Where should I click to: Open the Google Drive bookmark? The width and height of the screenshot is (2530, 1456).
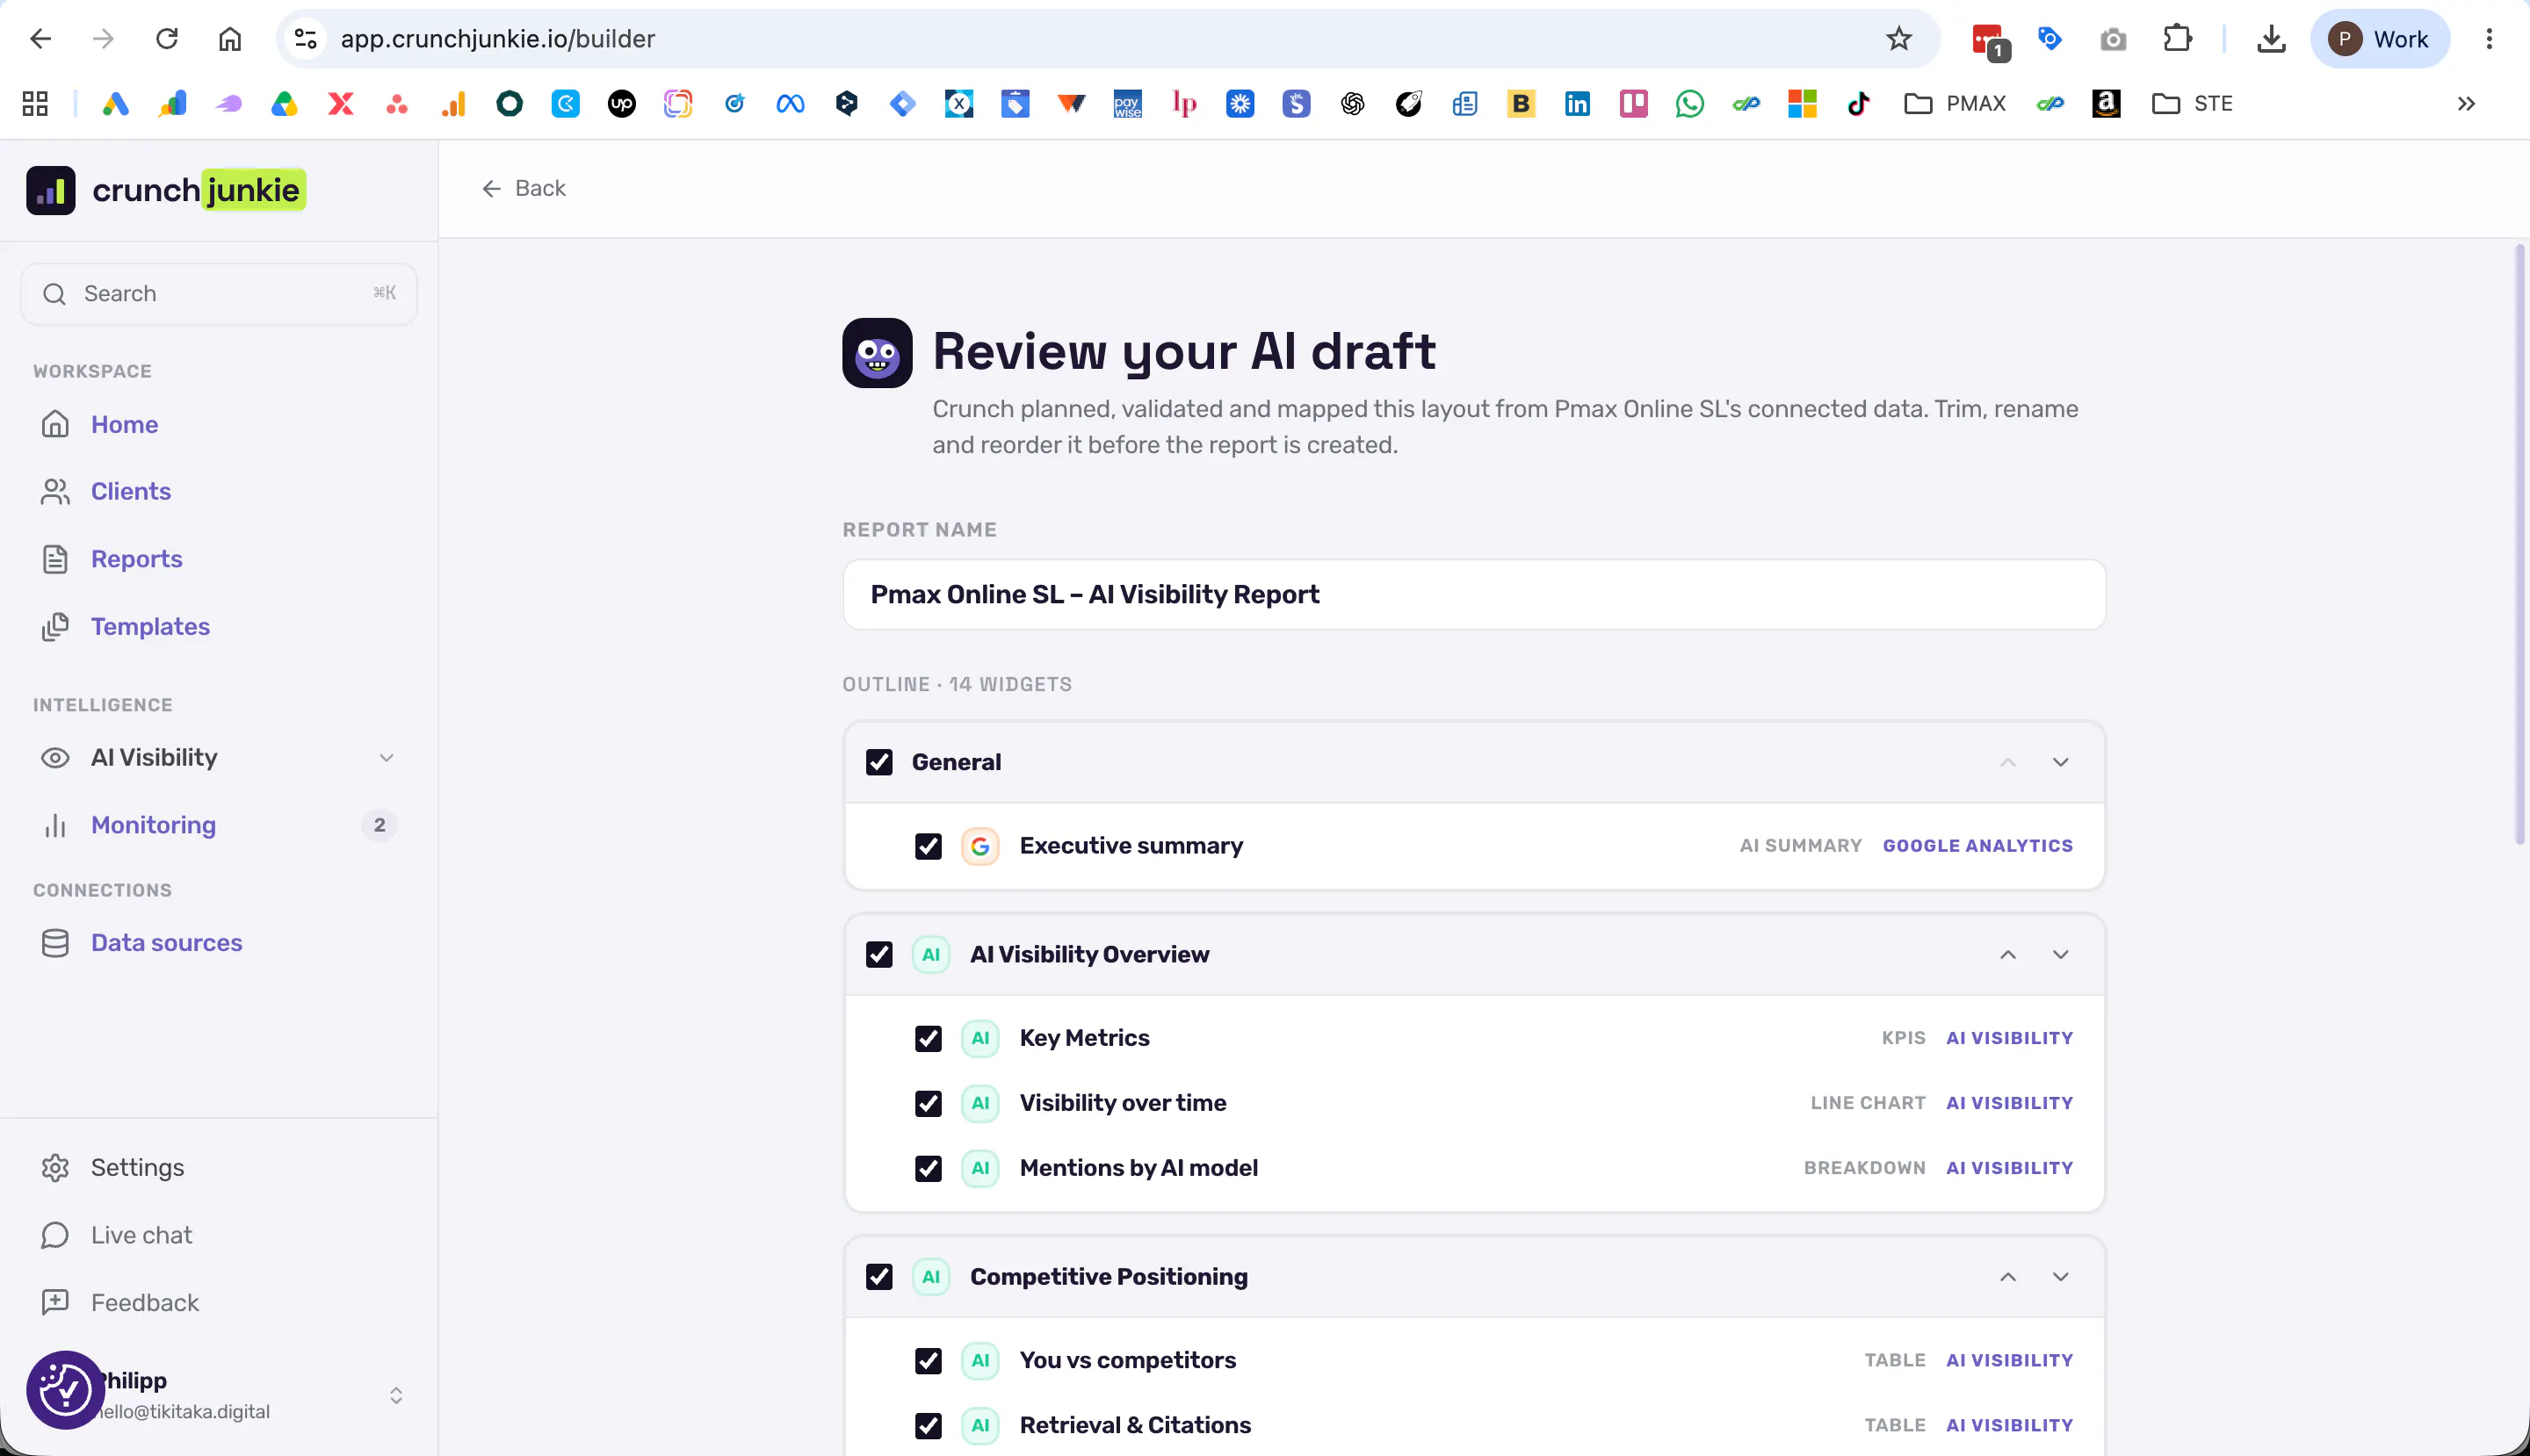pos(284,103)
